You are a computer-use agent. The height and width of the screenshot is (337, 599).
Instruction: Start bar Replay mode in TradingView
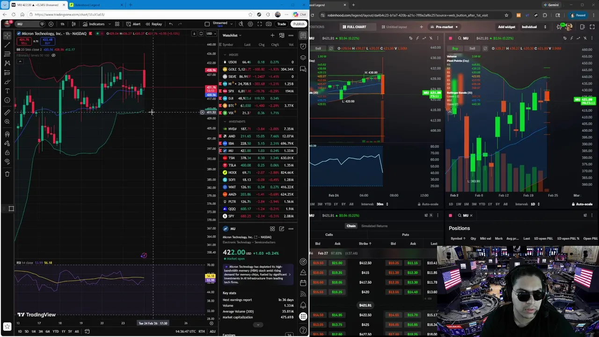153,24
